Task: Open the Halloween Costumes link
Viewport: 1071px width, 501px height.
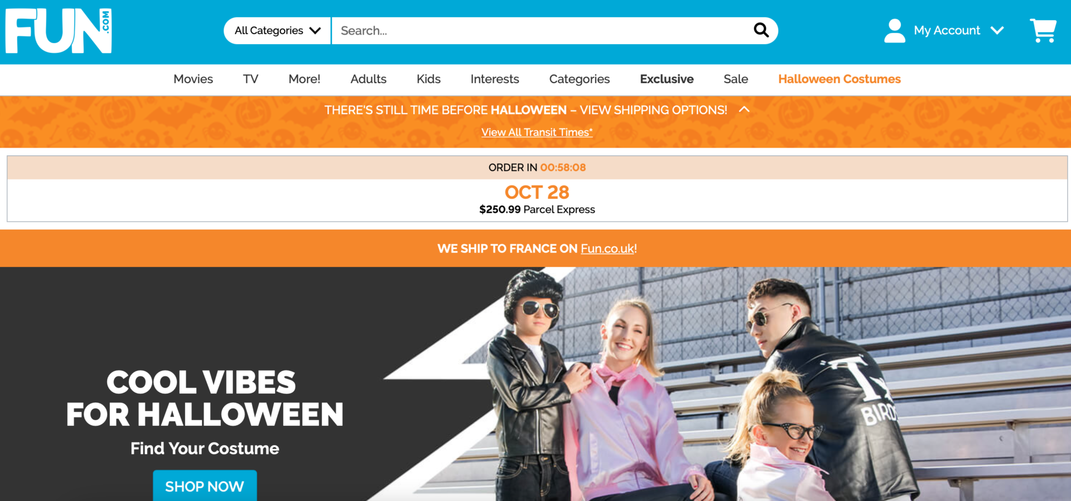Action: (x=840, y=79)
